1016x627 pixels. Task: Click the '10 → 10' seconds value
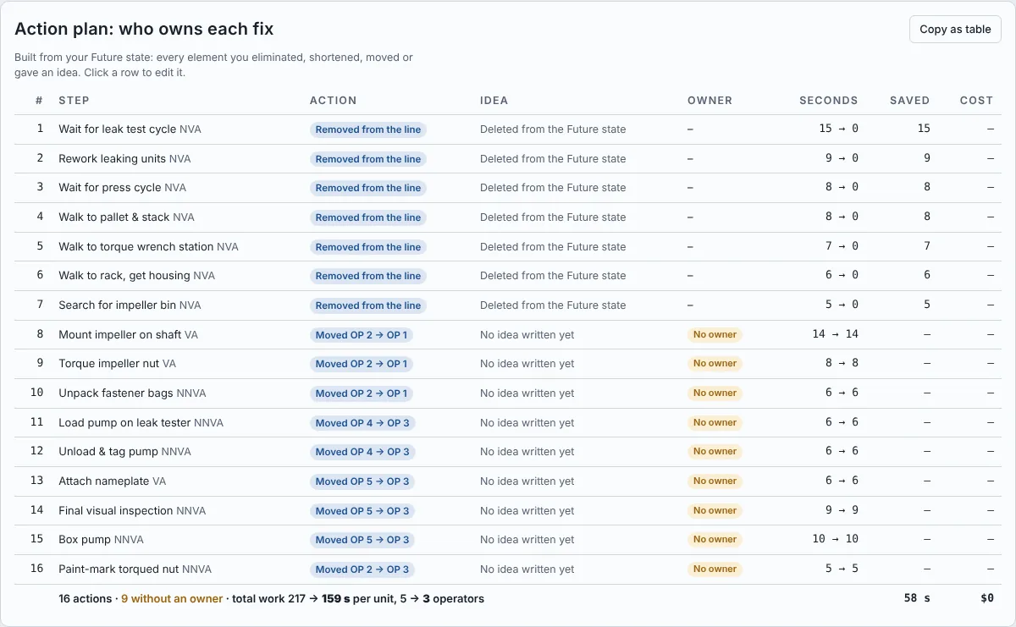[835, 540]
